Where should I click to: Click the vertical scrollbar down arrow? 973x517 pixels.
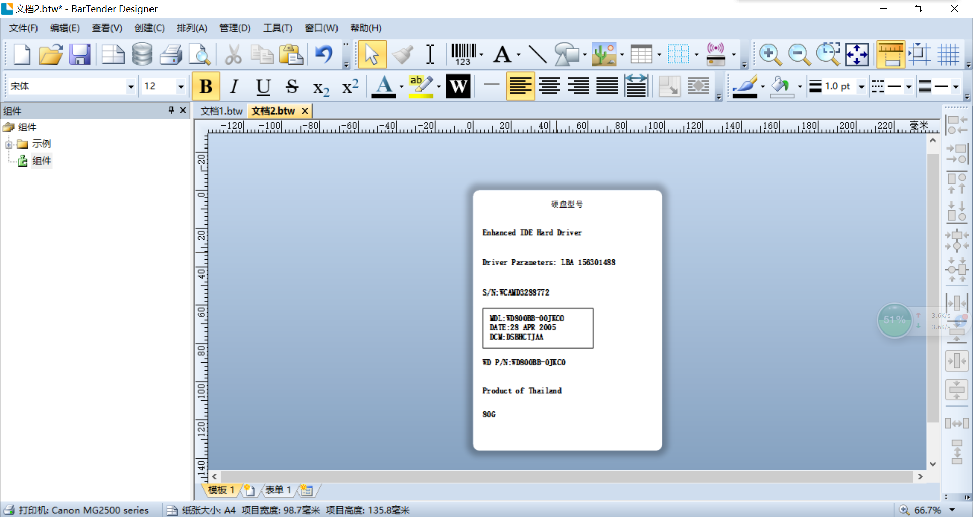click(933, 464)
